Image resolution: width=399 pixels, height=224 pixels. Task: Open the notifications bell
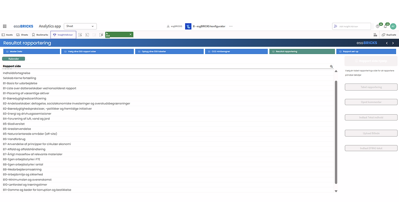pos(385,26)
